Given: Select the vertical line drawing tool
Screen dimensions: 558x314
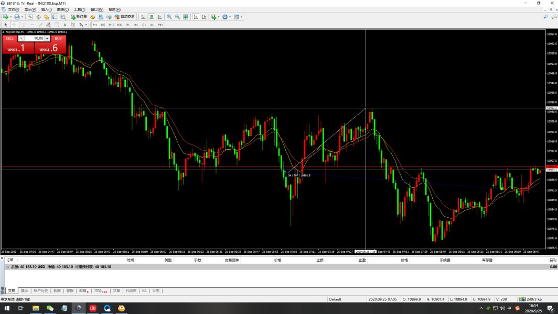Looking at the screenshot, I should (x=24, y=25).
